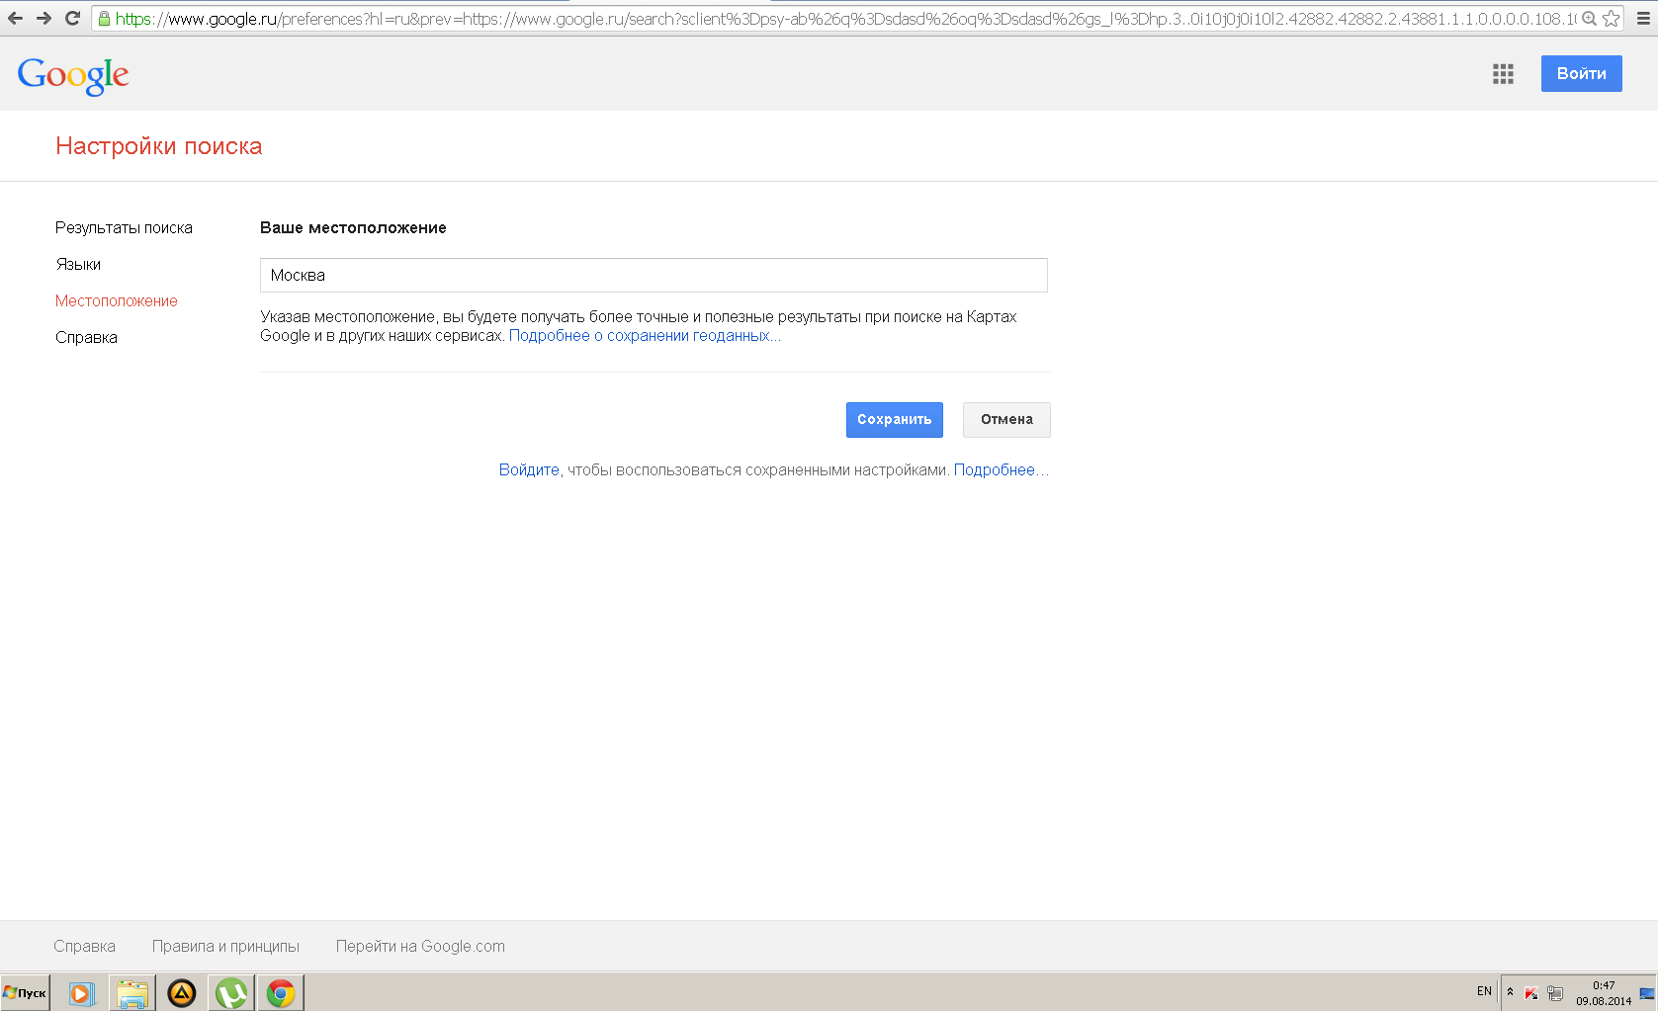
Task: Click the Google logo
Action: coord(73,75)
